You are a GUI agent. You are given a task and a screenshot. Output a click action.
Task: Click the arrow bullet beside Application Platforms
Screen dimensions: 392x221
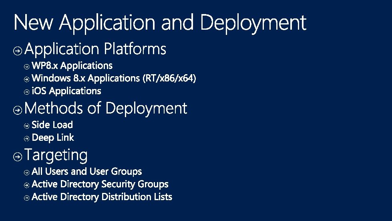click(x=18, y=51)
